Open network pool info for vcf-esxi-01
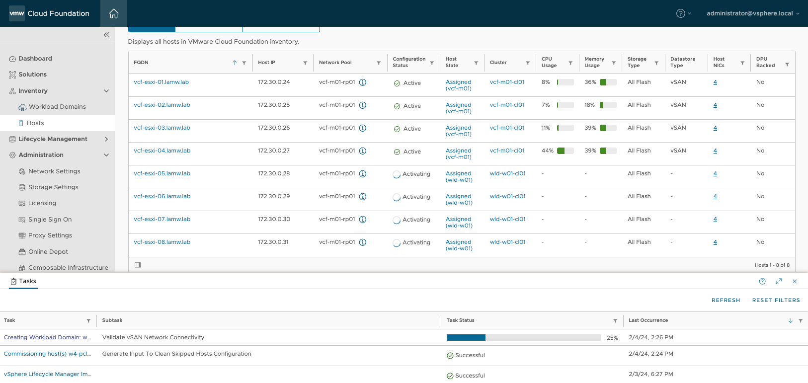The height and width of the screenshot is (383, 808). coord(363,82)
